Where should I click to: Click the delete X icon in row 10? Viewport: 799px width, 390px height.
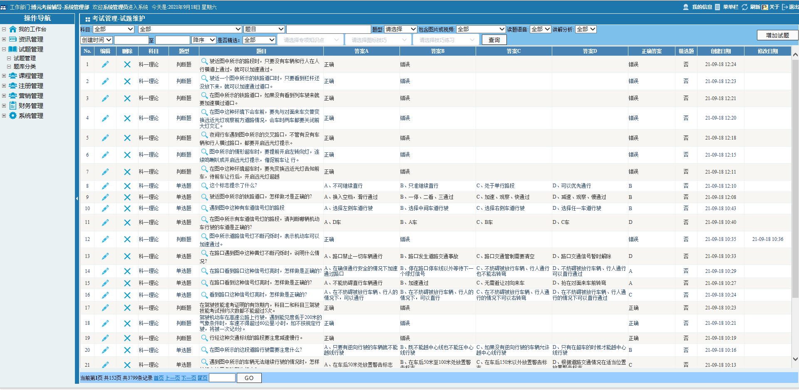pos(127,208)
